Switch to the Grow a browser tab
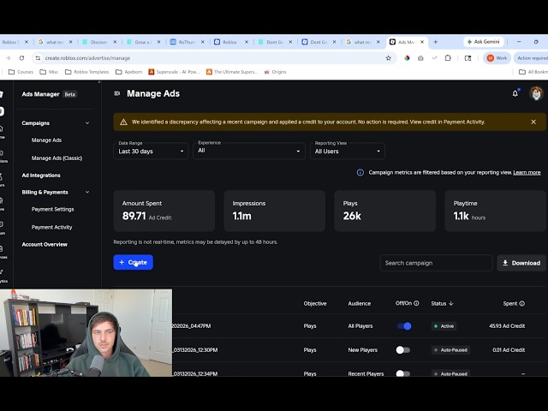This screenshot has height=411, width=548. point(143,42)
